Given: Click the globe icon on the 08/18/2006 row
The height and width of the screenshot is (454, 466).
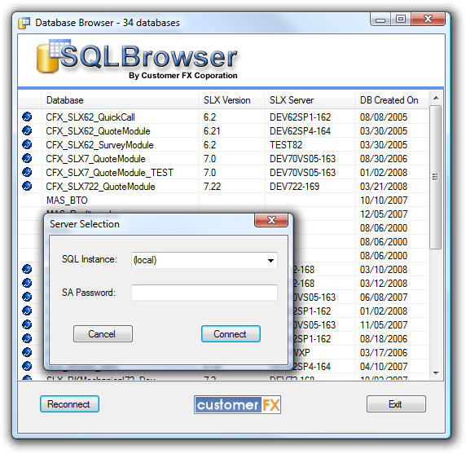Looking at the screenshot, I should [27, 338].
